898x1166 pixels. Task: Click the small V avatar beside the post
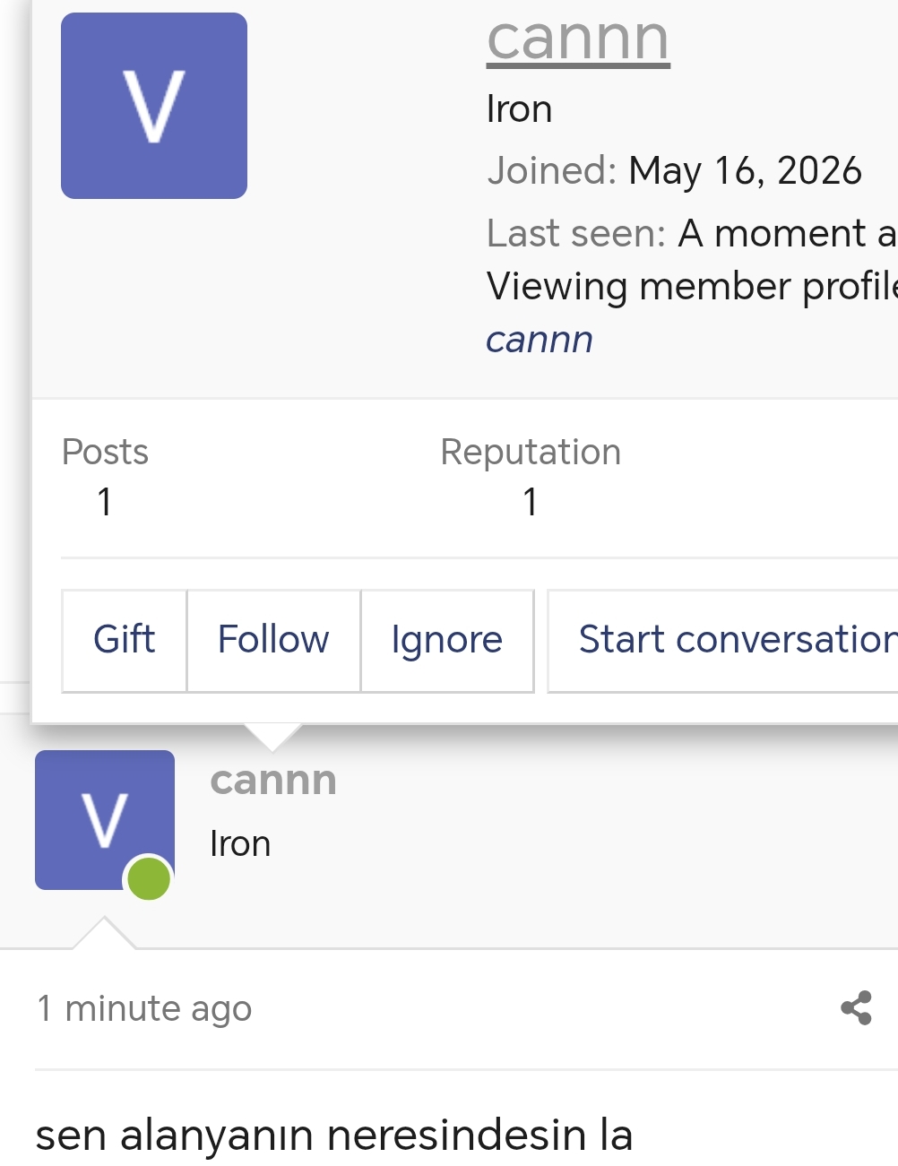pos(105,820)
